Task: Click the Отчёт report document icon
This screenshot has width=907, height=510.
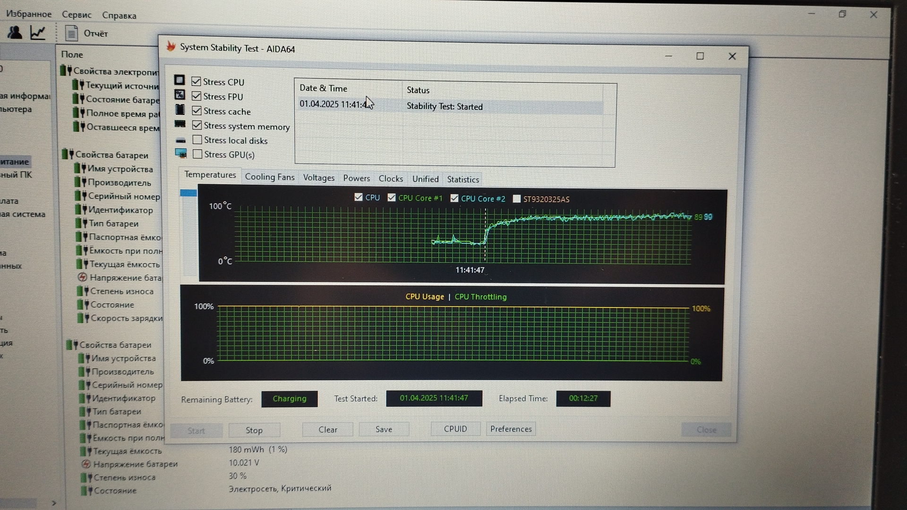Action: (71, 33)
